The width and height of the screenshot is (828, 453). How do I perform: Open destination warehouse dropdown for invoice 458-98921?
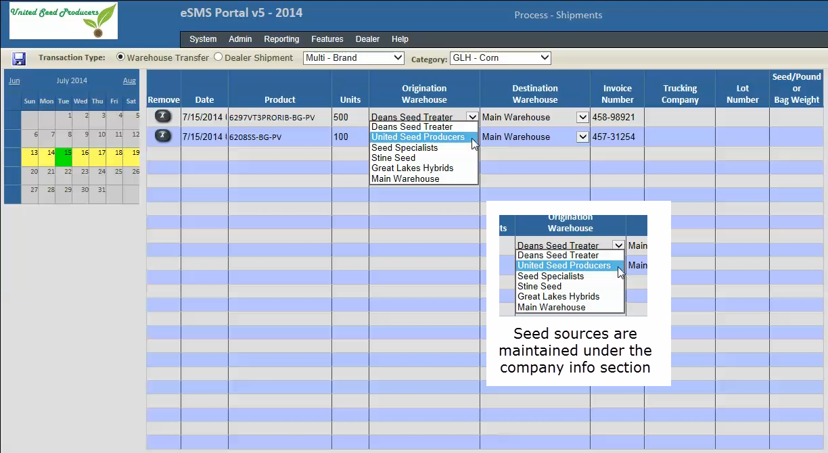(x=582, y=117)
